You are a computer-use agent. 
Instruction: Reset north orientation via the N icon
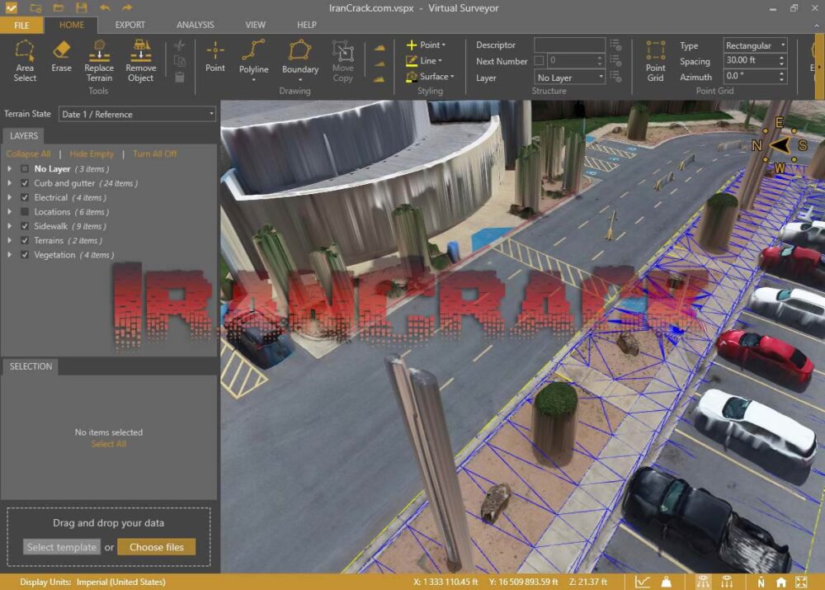[761, 582]
